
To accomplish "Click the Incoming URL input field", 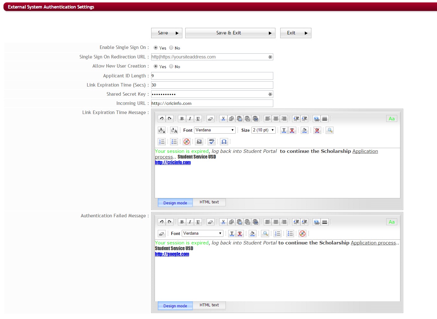I will tap(212, 103).
